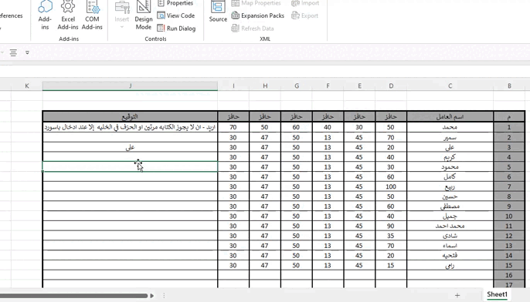Select the name cell كريم

click(450, 156)
